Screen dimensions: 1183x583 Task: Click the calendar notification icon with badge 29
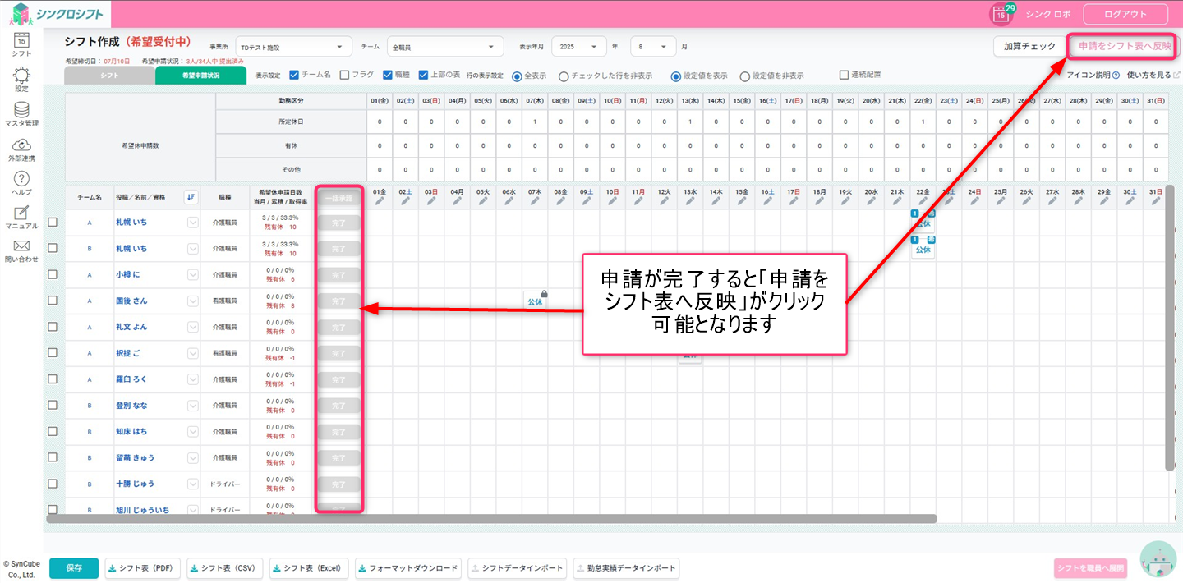tap(1000, 14)
